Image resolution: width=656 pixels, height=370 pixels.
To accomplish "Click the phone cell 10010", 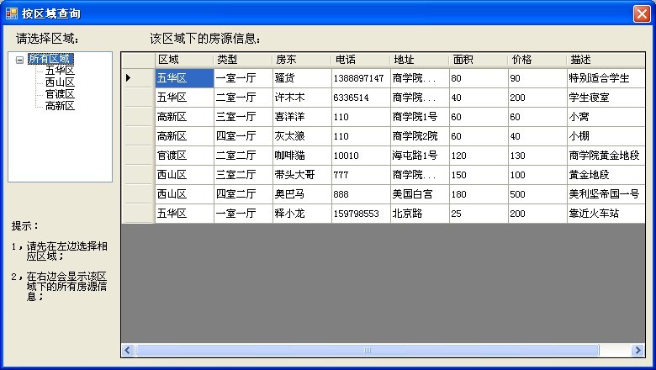I will tap(361, 156).
